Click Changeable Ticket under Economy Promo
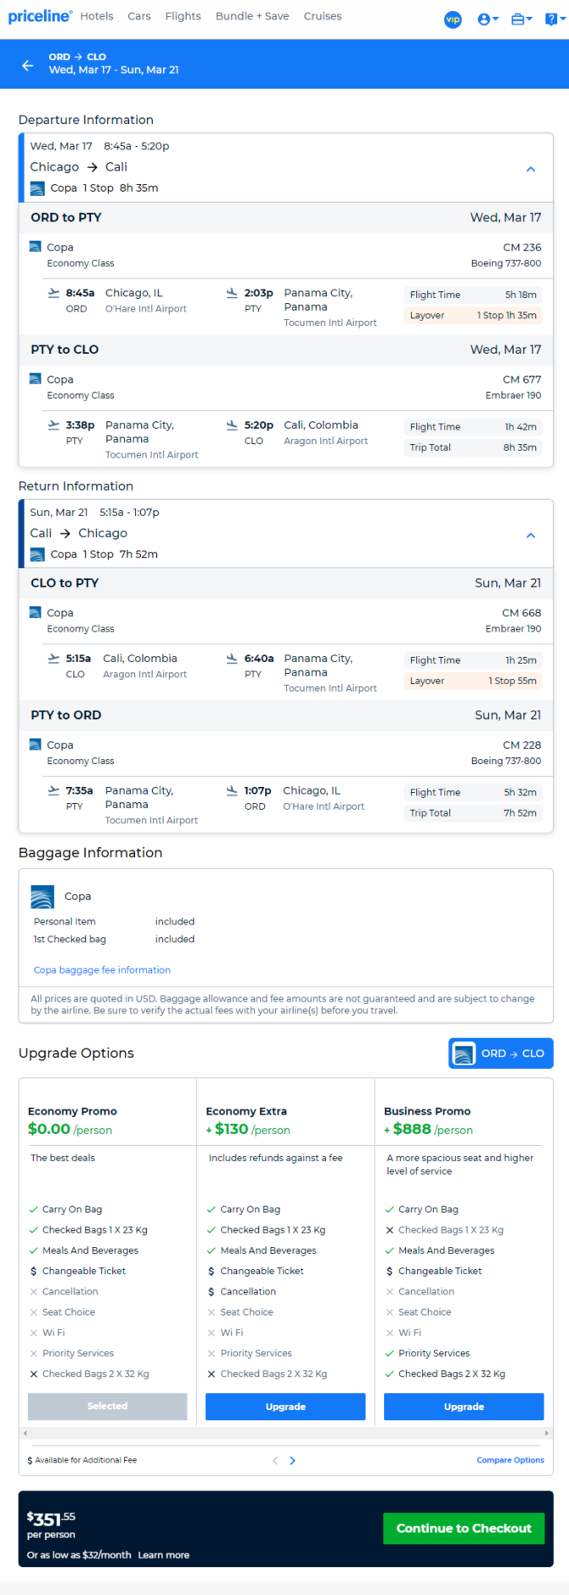 click(x=77, y=1271)
